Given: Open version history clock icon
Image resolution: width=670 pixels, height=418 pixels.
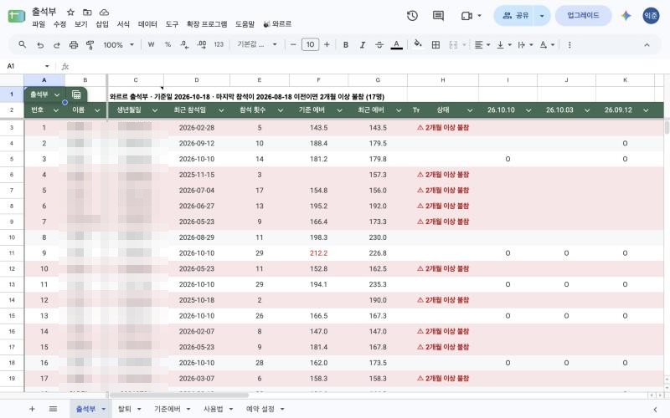Looking at the screenshot, I should point(412,16).
